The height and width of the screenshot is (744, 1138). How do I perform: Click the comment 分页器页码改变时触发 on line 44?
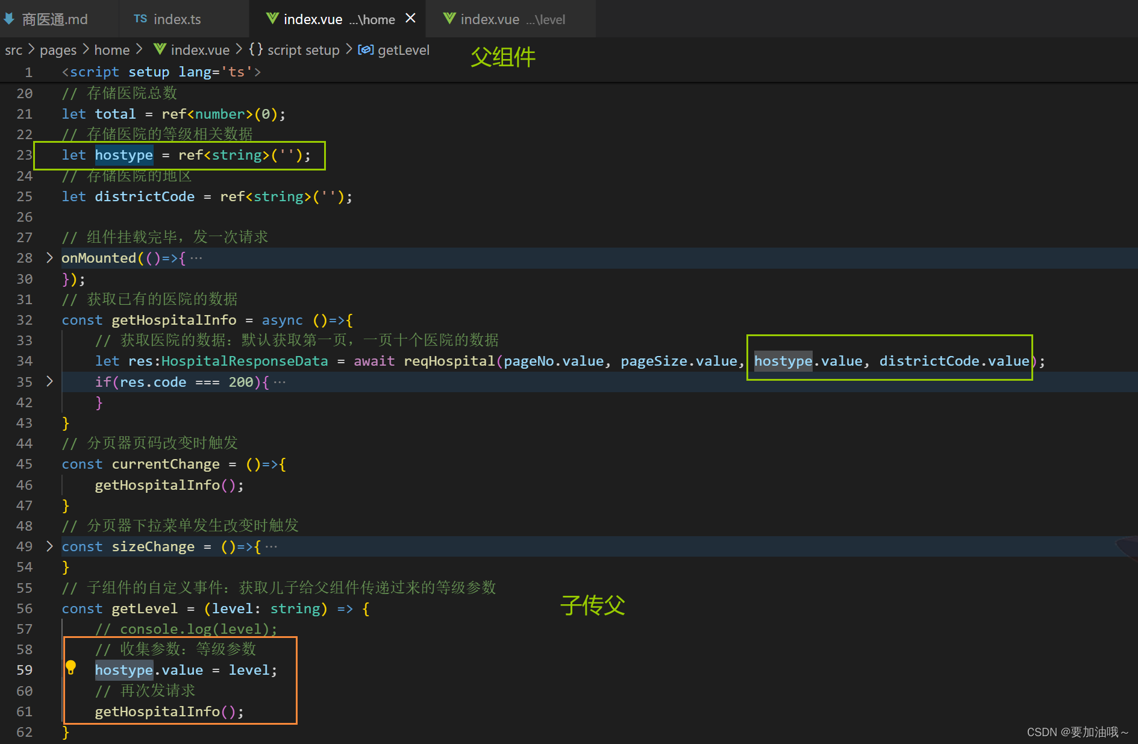point(149,443)
